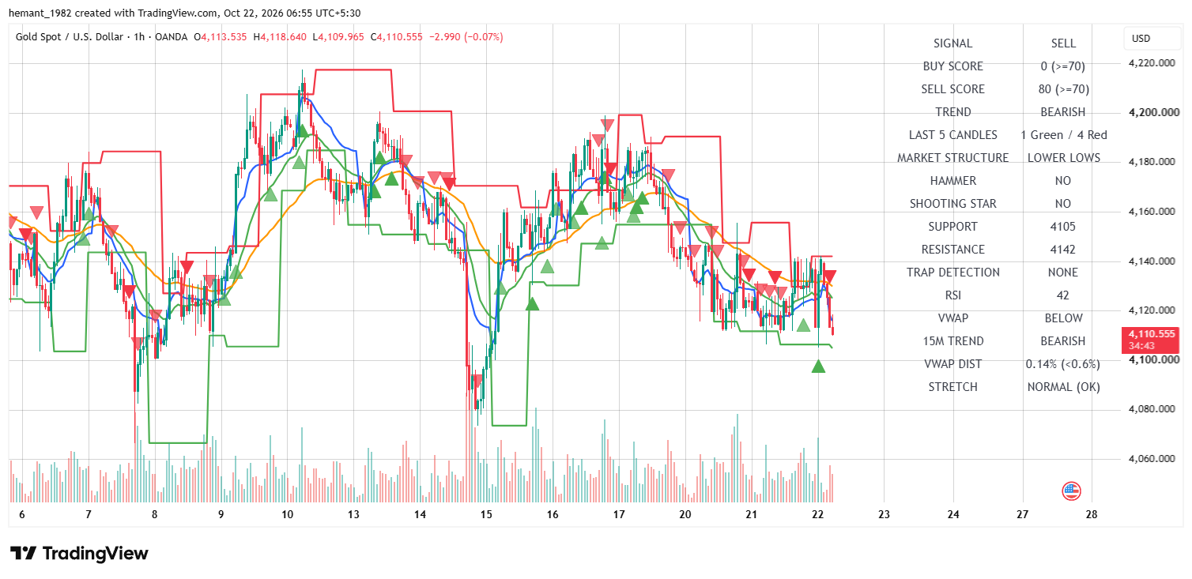Click the VWAP DIST value 0.14% (<0.6%)

(x=1063, y=364)
